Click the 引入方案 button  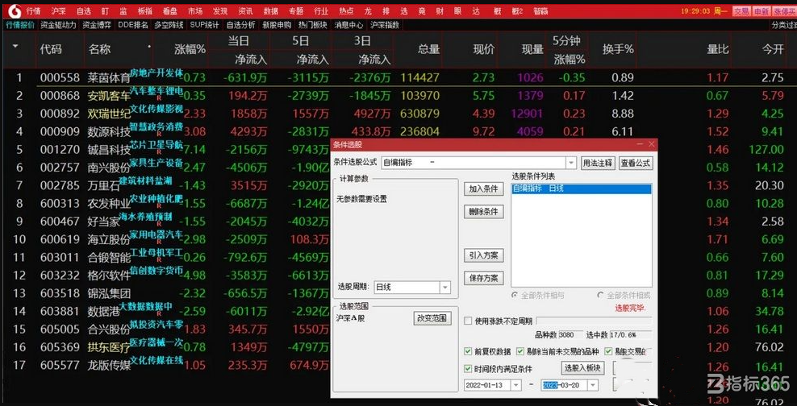(x=483, y=255)
